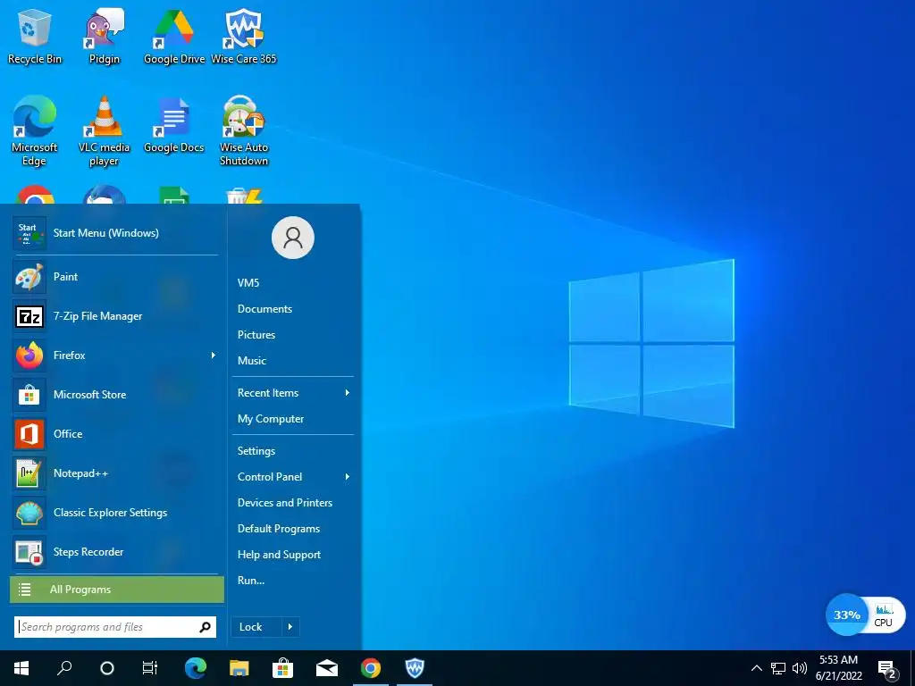The height and width of the screenshot is (686, 915).
Task: Click the CPU monitor widget
Action: 884,615
